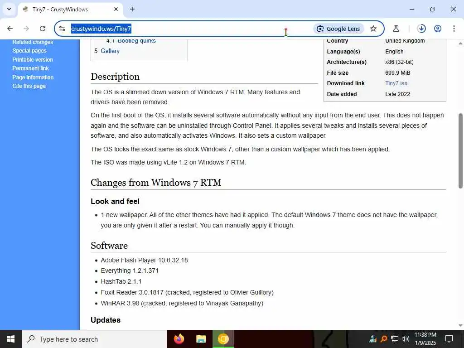Viewport: 464px width, 348px height.
Task: Go back to the previous page
Action: [10, 29]
